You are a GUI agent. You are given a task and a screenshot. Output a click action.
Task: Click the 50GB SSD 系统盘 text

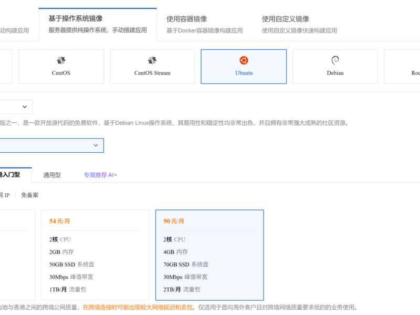(72, 265)
